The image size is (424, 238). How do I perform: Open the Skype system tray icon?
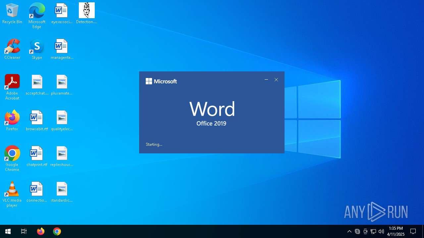[357, 231]
